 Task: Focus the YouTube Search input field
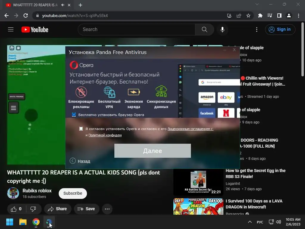pyautogui.click(x=136, y=30)
